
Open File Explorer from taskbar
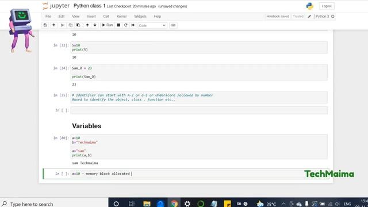point(147,204)
